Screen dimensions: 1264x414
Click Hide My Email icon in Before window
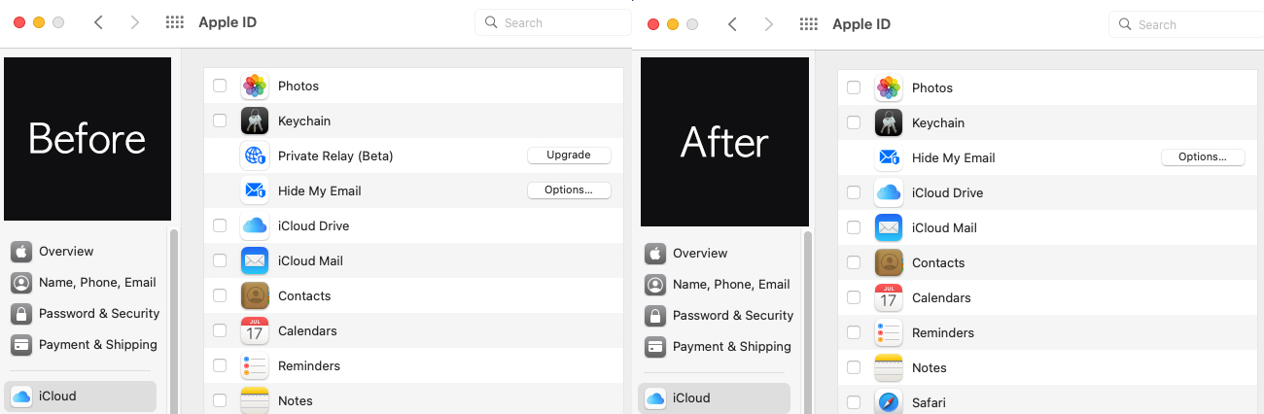(x=255, y=190)
